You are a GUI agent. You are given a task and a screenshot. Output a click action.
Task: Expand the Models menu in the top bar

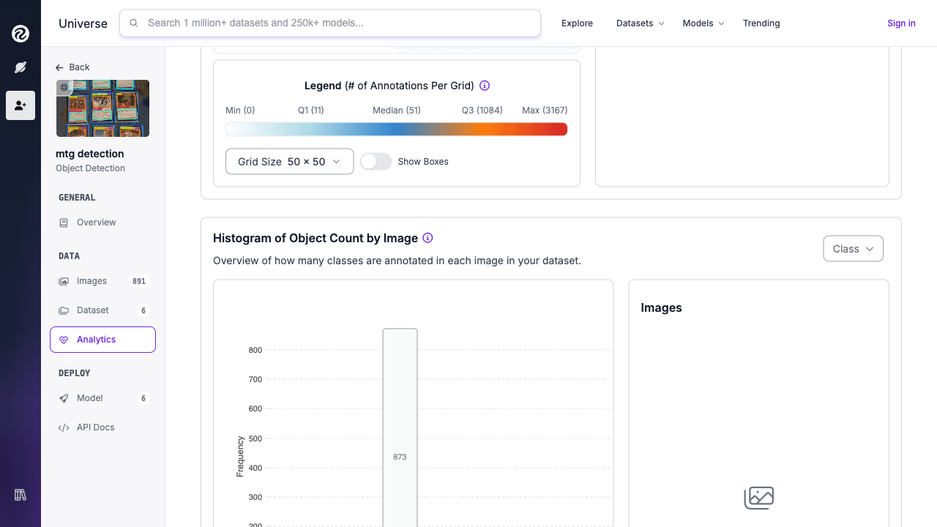[x=701, y=23]
